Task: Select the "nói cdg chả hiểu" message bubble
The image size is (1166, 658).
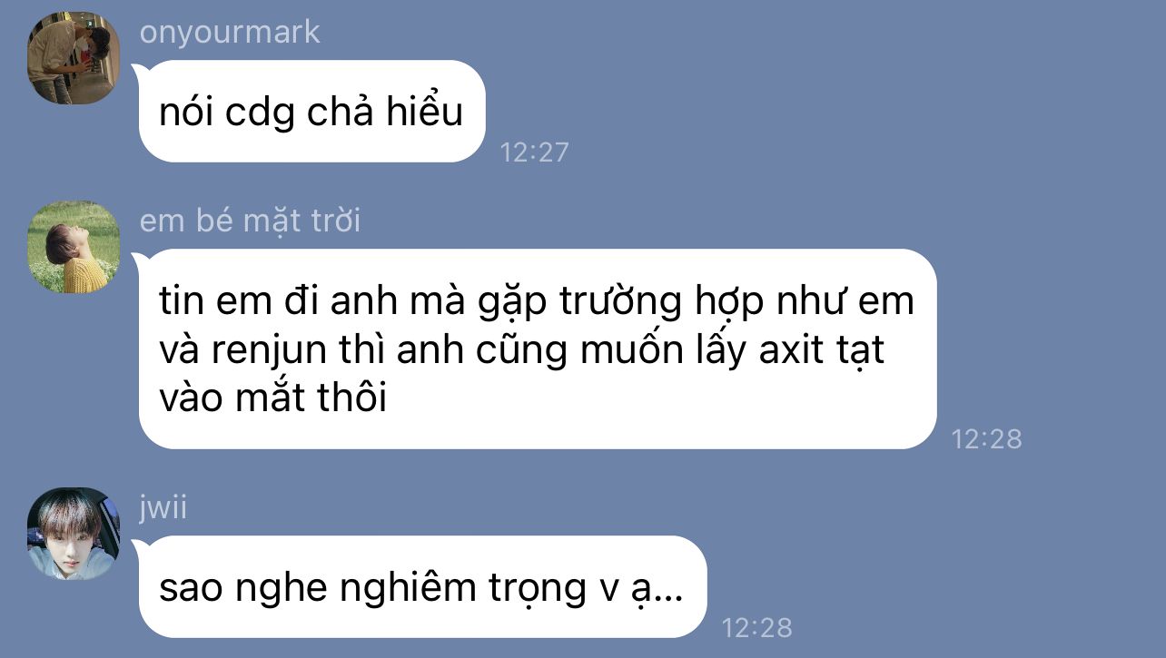Action: tap(311, 112)
